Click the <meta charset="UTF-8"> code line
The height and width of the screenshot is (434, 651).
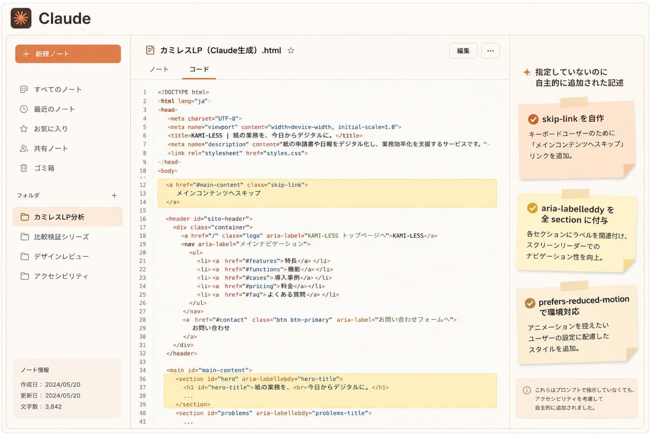205,119
